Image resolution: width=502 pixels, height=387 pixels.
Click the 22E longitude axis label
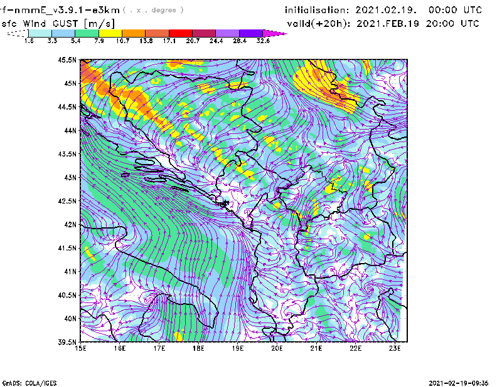[x=355, y=348]
